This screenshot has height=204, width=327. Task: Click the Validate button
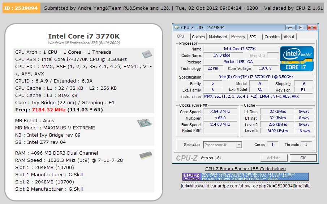click(x=274, y=158)
